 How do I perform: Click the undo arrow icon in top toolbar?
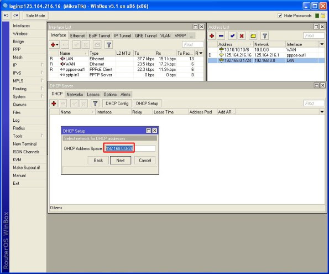pyautogui.click(x=6, y=15)
